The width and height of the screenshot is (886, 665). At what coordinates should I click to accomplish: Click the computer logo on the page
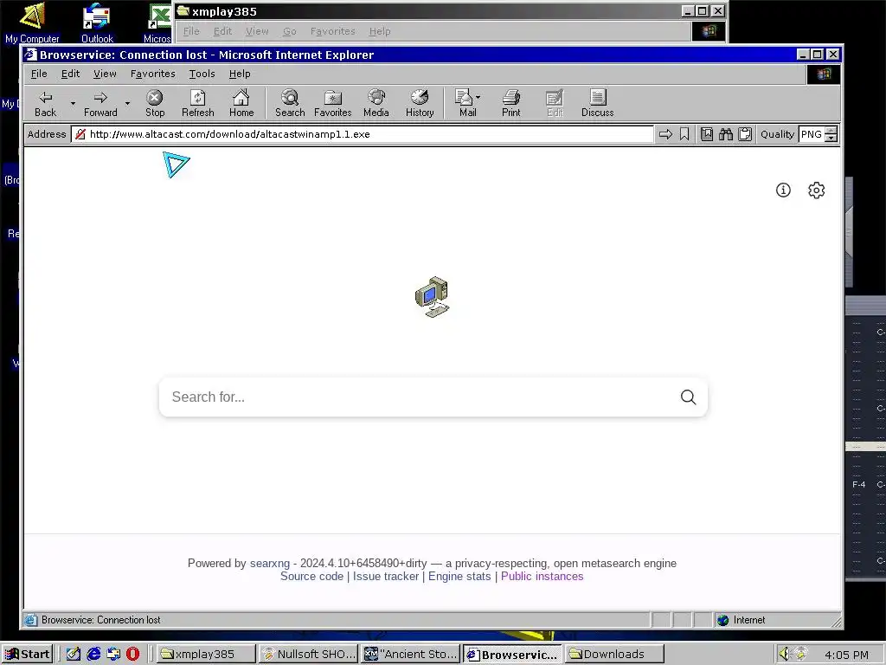point(433,297)
